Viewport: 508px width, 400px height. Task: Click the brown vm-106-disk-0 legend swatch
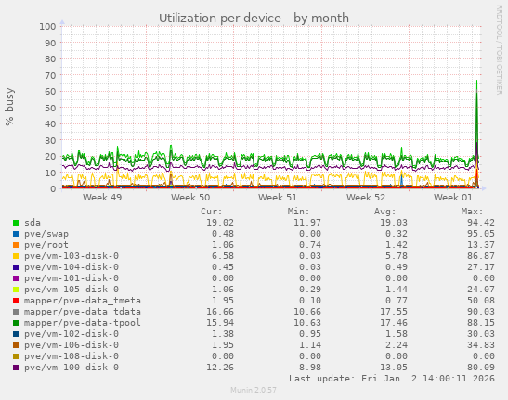click(16, 345)
